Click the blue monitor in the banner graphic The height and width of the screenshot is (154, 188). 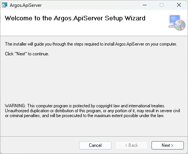(x=174, y=20)
